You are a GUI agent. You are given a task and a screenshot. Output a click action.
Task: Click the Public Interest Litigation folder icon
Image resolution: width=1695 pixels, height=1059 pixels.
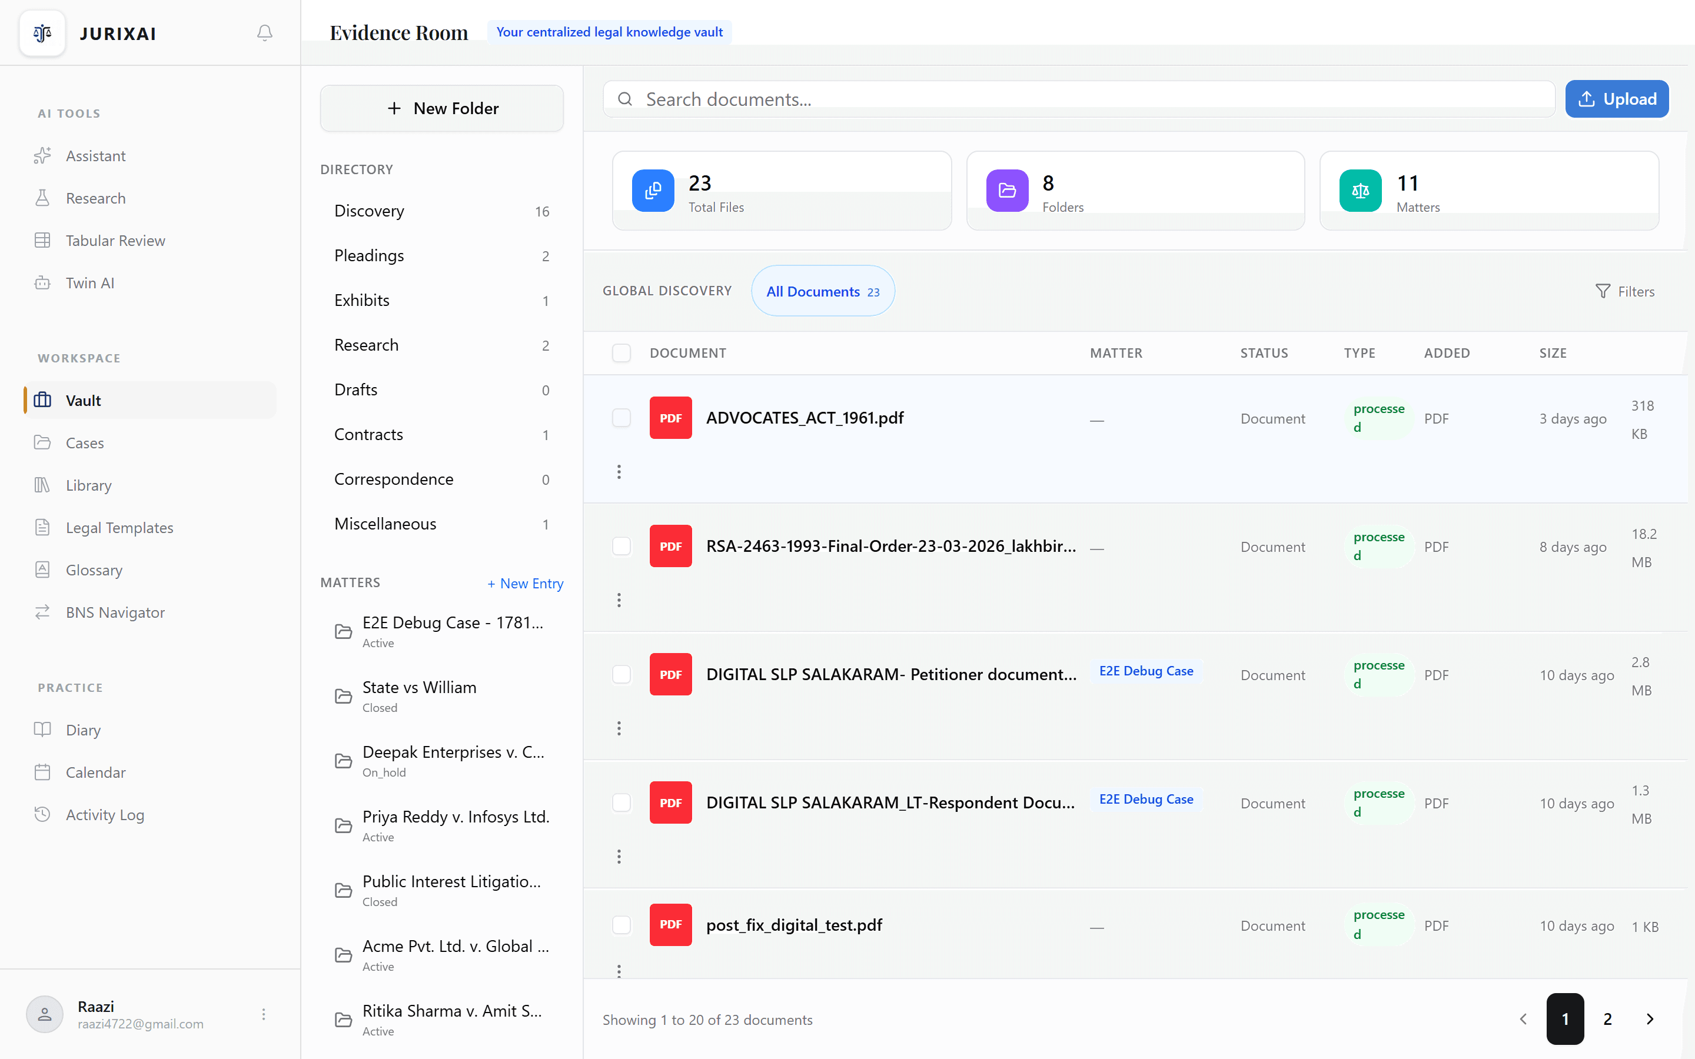343,891
